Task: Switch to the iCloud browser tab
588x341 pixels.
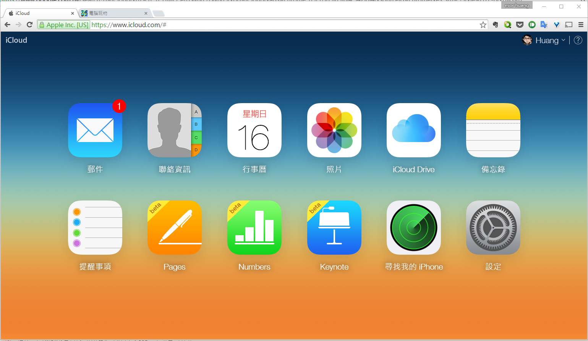Action: (40, 13)
